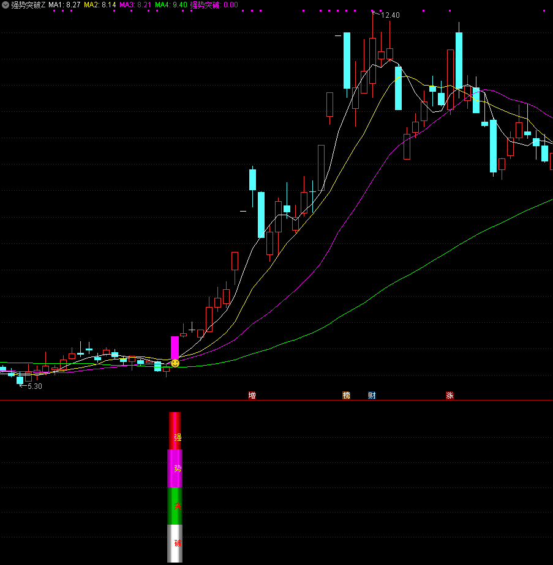Click the magenta 势 bar segment
This screenshot has width=553, height=565.
(x=175, y=468)
